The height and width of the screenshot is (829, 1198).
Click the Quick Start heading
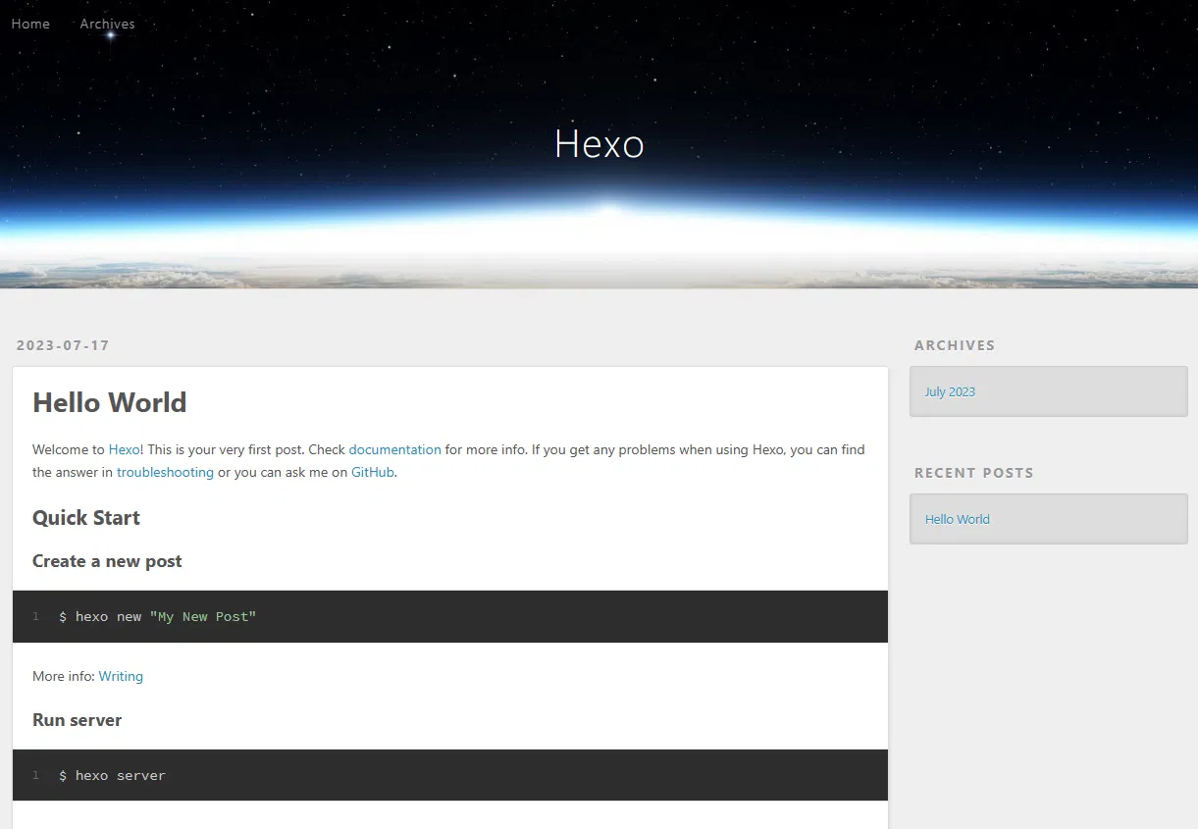point(86,518)
